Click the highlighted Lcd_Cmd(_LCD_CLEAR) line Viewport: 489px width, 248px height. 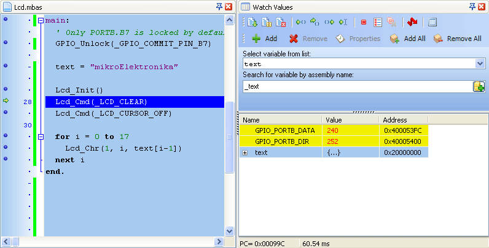click(x=135, y=102)
